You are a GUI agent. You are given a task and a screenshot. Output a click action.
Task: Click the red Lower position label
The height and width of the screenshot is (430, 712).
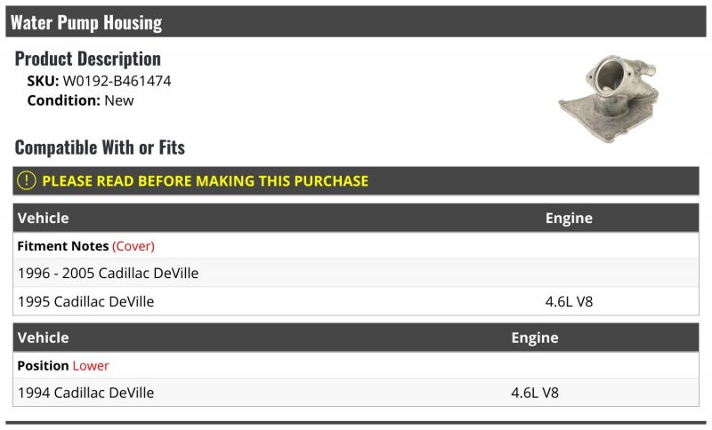[x=91, y=366]
